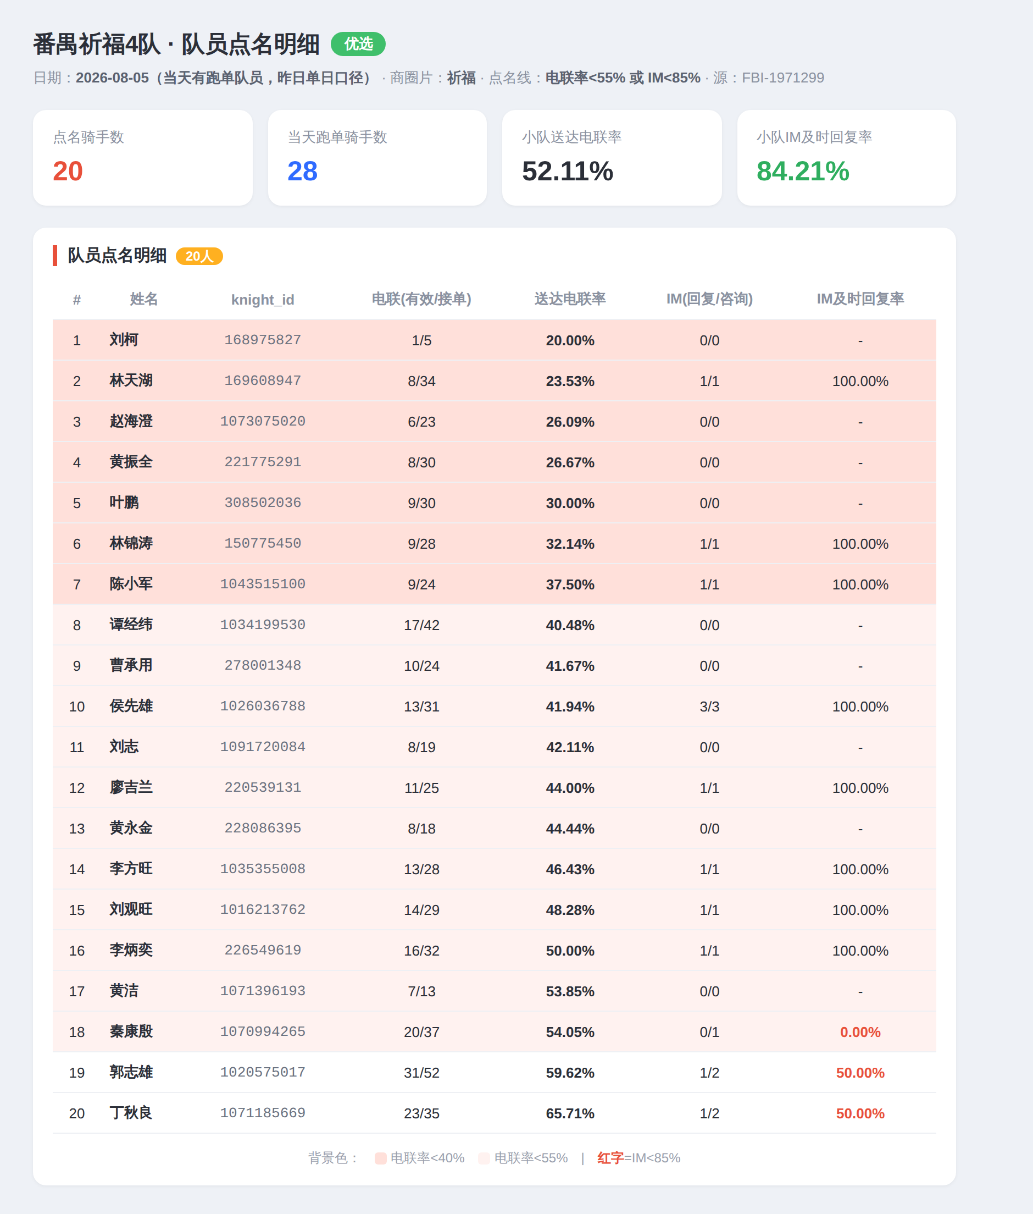
Task: Click the 电联(有效/接单) column header
Action: (x=421, y=300)
